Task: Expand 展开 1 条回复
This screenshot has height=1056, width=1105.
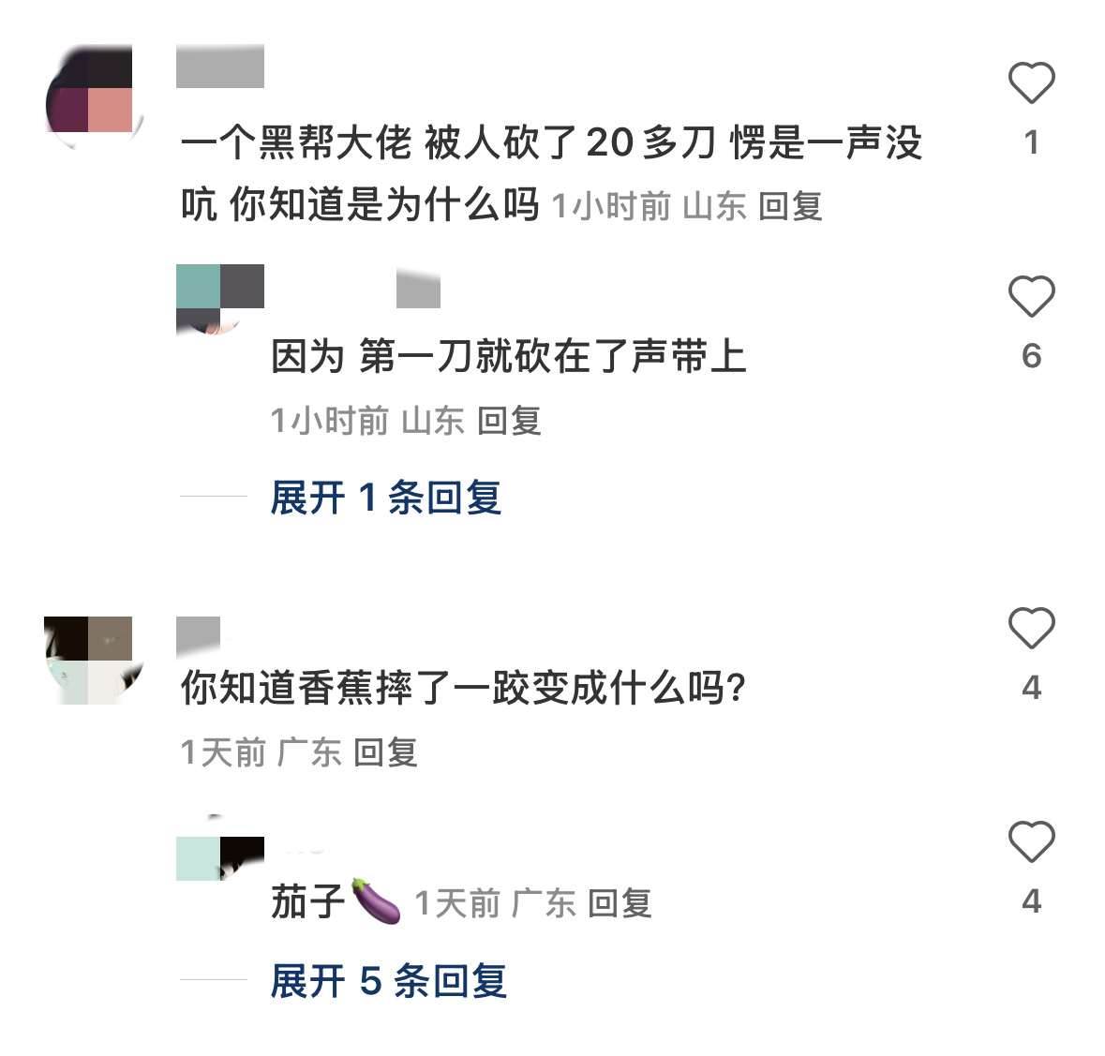Action: point(385,498)
